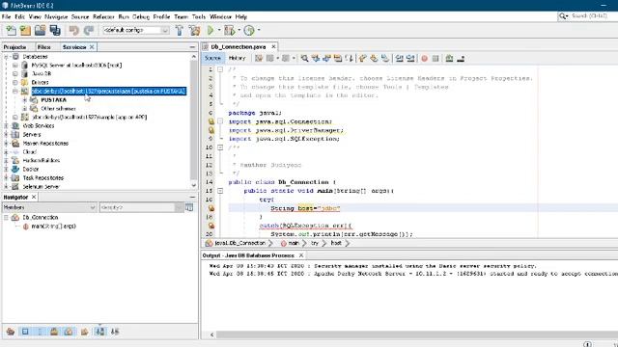Screen dimensions: 618x347
Task: Click the Search icon at the top right
Action: point(563,16)
